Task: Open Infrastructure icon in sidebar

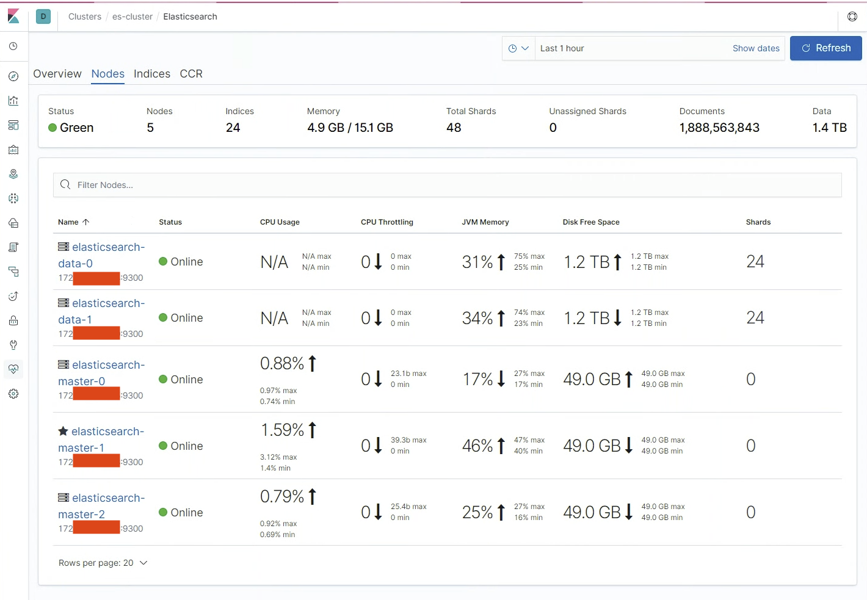Action: click(x=13, y=223)
